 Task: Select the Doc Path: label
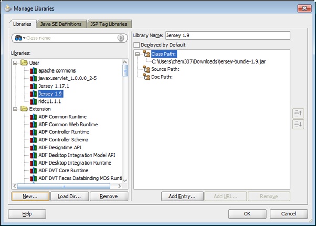pyautogui.click(x=162, y=77)
